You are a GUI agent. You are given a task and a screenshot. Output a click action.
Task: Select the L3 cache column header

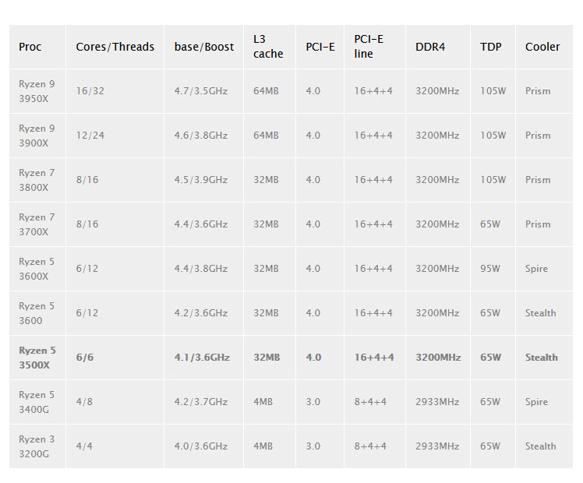pyautogui.click(x=268, y=47)
